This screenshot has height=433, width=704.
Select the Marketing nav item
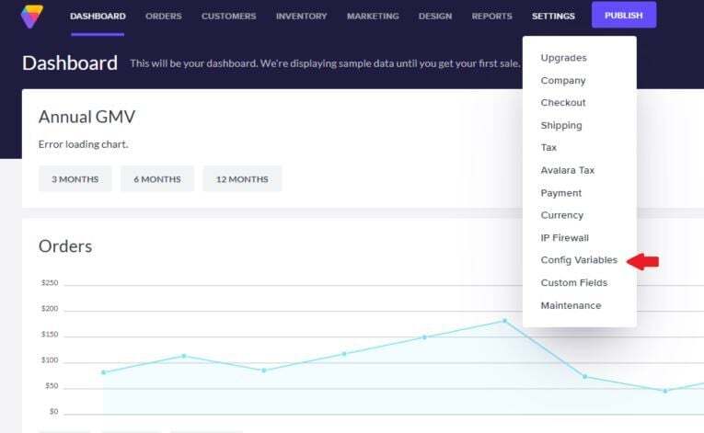point(373,17)
